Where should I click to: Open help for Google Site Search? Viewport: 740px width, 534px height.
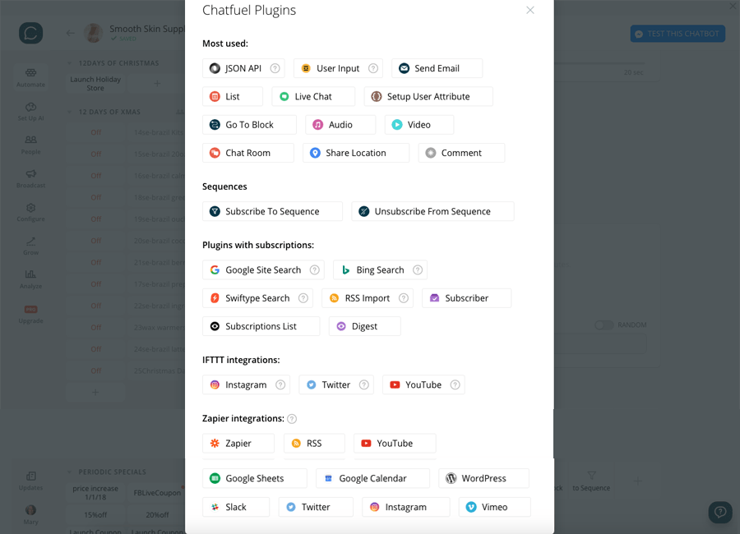pos(314,269)
